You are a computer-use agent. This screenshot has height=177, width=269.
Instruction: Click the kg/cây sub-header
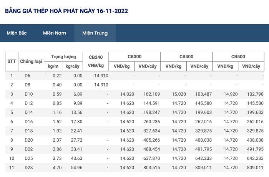pos(72,66)
